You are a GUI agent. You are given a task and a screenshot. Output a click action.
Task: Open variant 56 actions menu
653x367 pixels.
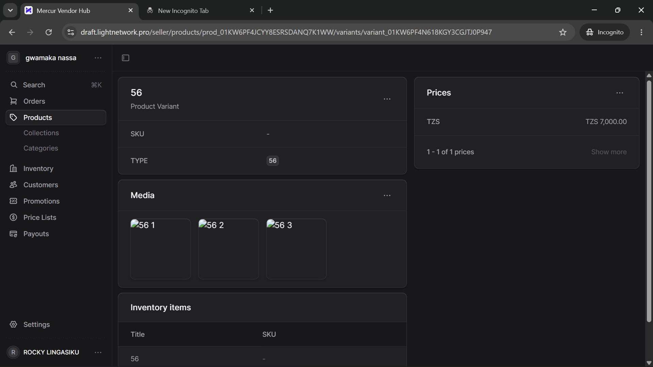pyautogui.click(x=387, y=99)
